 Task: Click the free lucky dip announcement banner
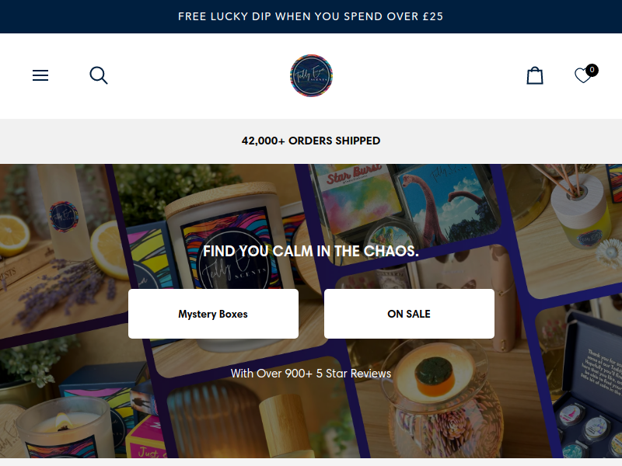tap(311, 16)
